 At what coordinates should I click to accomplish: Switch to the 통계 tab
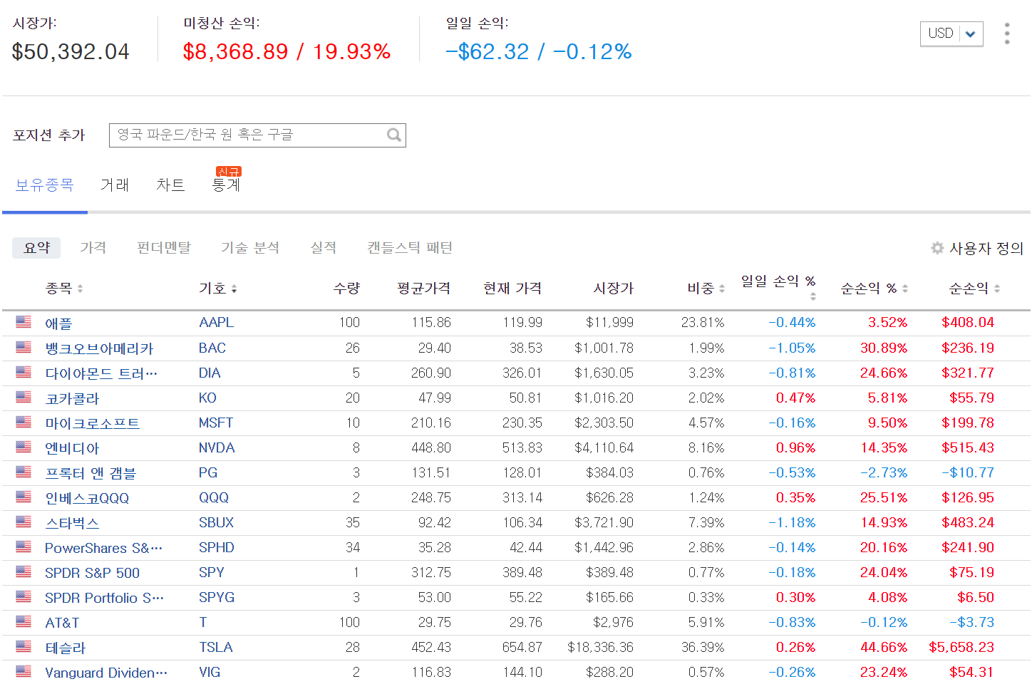point(226,185)
